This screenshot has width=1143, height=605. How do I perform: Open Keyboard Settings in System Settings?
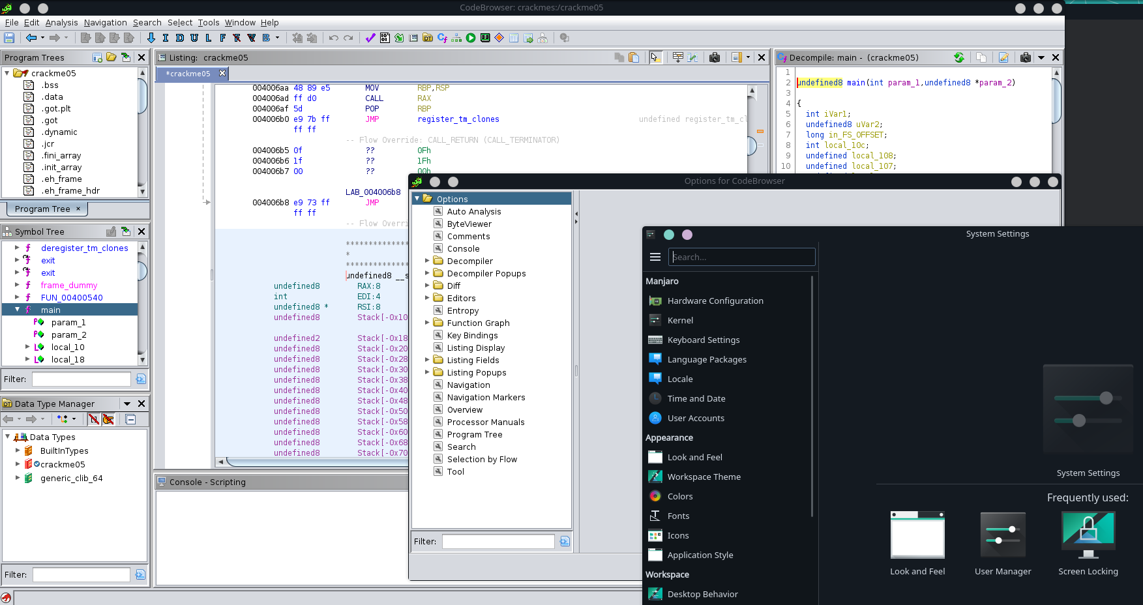tap(703, 340)
